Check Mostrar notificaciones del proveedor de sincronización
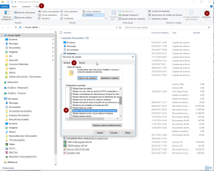Image resolution: width=214 pixels, height=171 pixels. coord(71,111)
